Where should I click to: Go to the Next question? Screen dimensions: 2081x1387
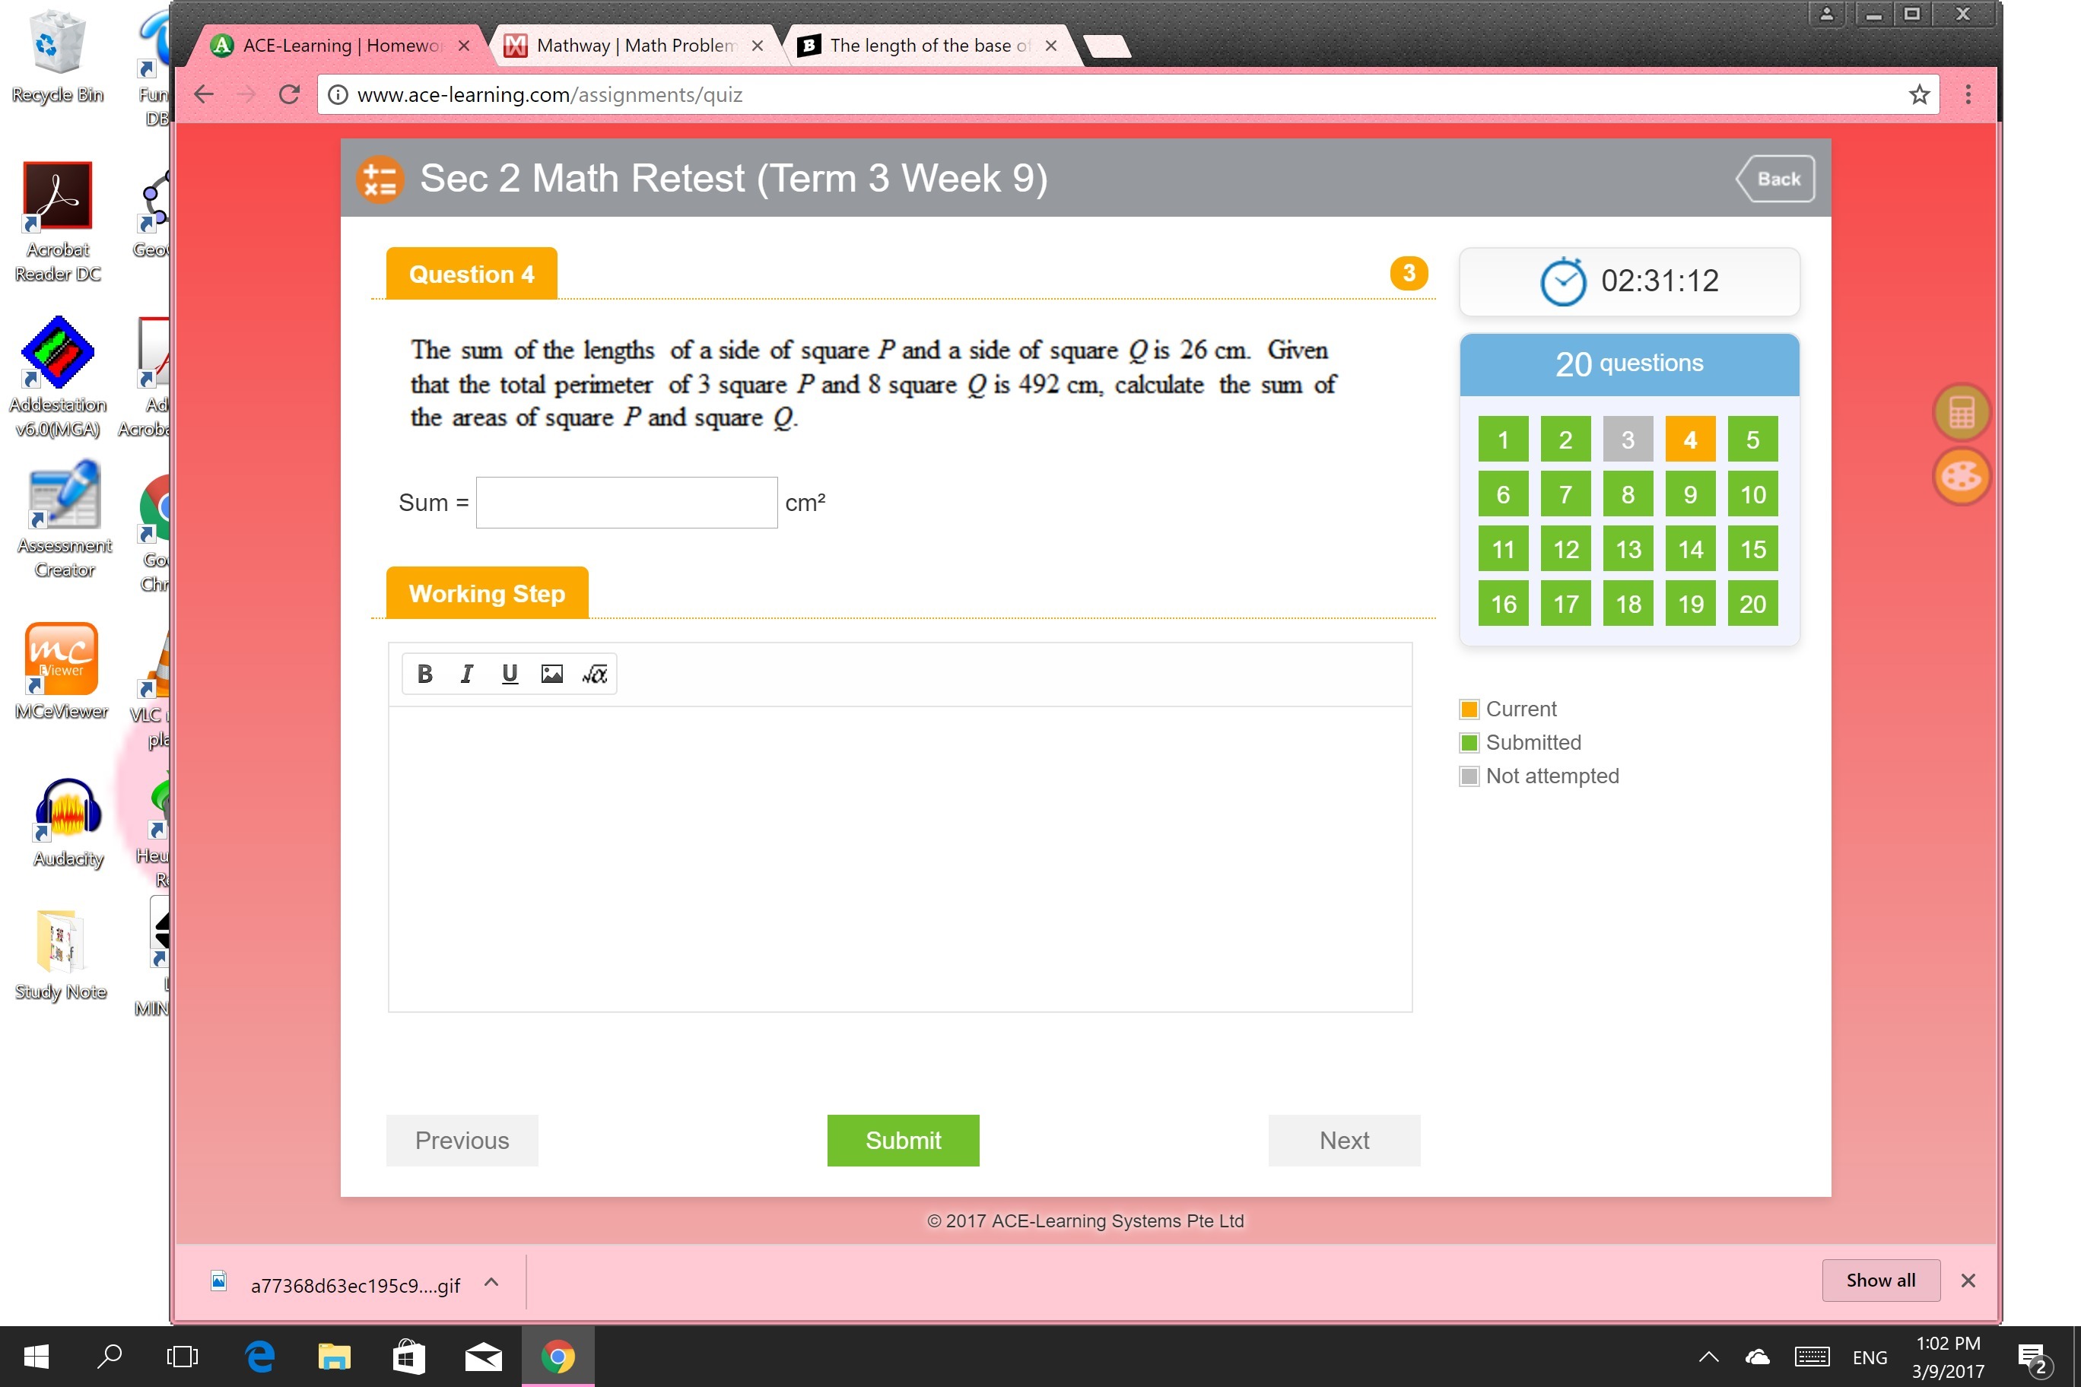pyautogui.click(x=1343, y=1140)
